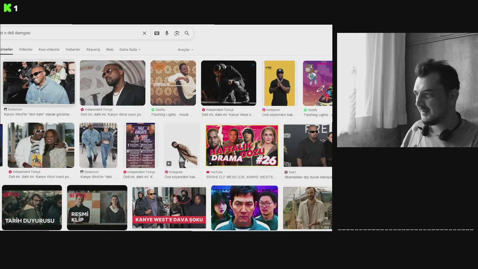The height and width of the screenshot is (269, 478).
Task: Click the 'Tele1' source label
Action: click(292, 172)
